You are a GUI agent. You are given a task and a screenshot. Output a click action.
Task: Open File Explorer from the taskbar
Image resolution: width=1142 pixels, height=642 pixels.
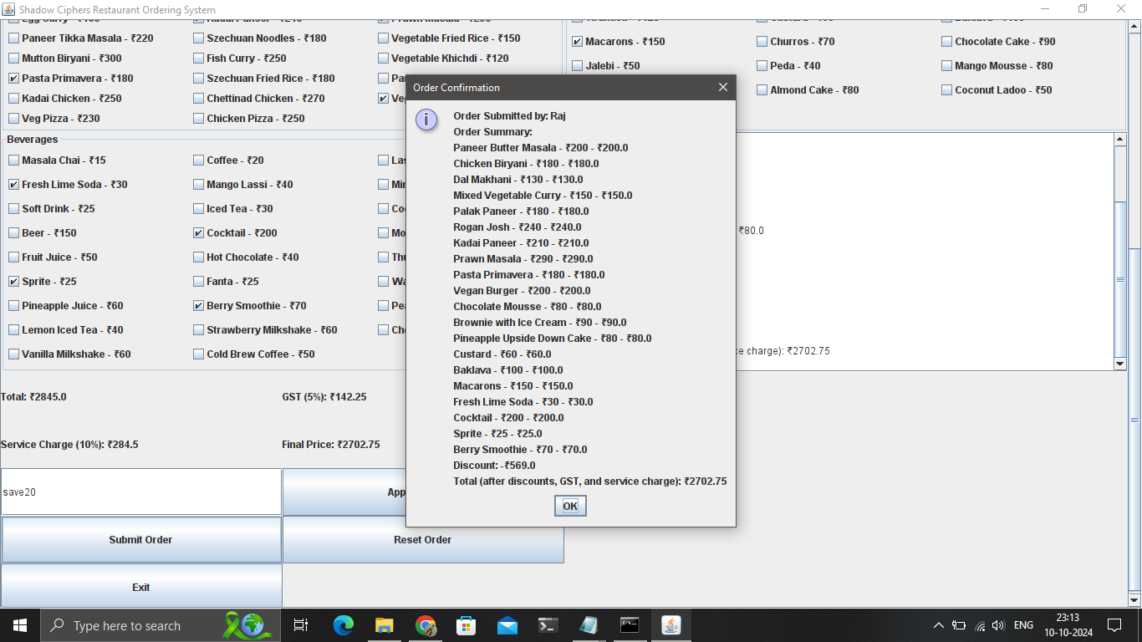384,625
